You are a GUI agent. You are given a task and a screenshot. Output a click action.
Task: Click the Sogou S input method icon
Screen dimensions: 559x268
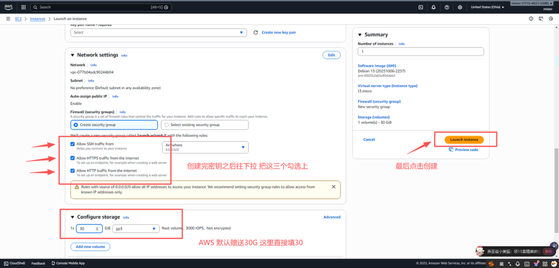(492, 264)
